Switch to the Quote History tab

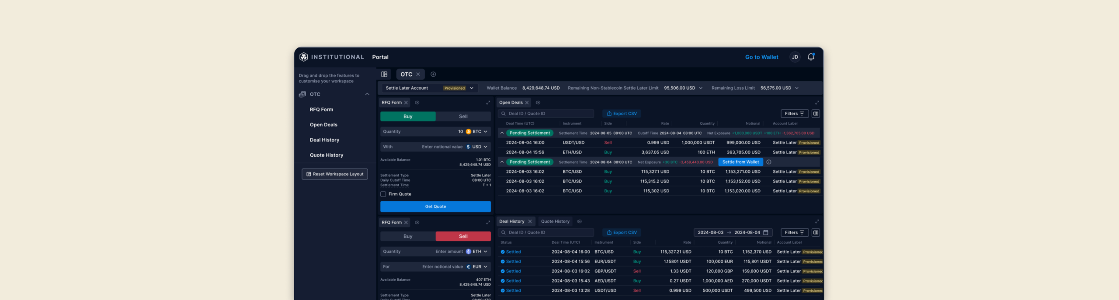[x=555, y=222]
